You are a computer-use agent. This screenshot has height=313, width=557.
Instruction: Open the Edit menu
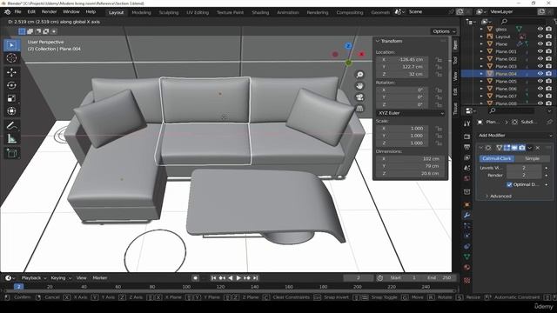click(31, 11)
